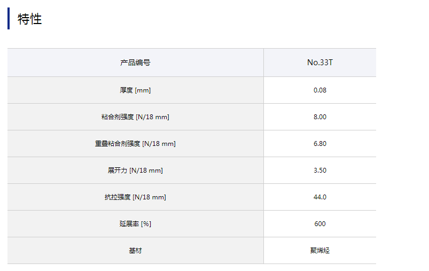The height and width of the screenshot is (271, 429).
Task: Select the 600 elongation value
Action: coord(319,224)
